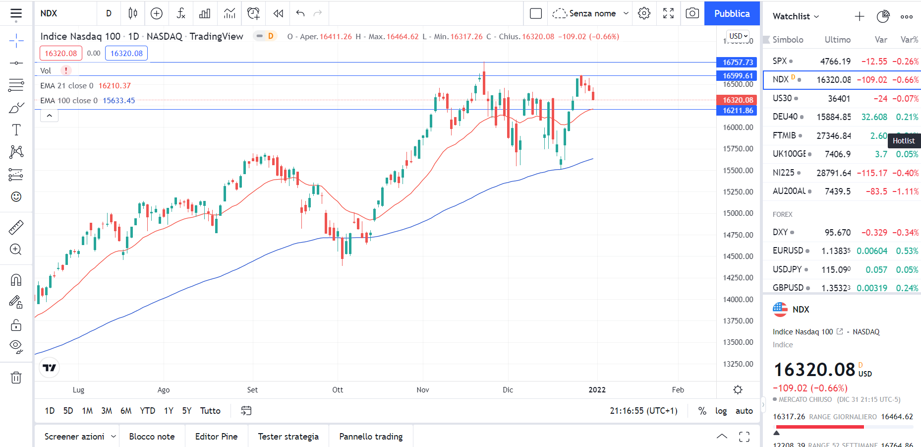Select the trend line drawing tool
Screen dimensions: 921x447
[x=16, y=63]
